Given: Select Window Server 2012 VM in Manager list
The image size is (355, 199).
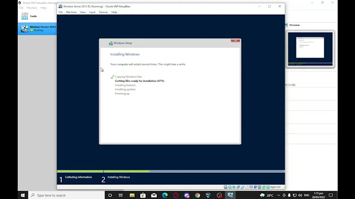Looking at the screenshot, I should coord(37,29).
